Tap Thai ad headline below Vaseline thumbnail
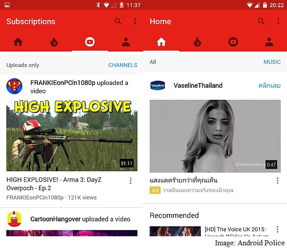Viewport: 287px width, 248px height. [x=183, y=180]
